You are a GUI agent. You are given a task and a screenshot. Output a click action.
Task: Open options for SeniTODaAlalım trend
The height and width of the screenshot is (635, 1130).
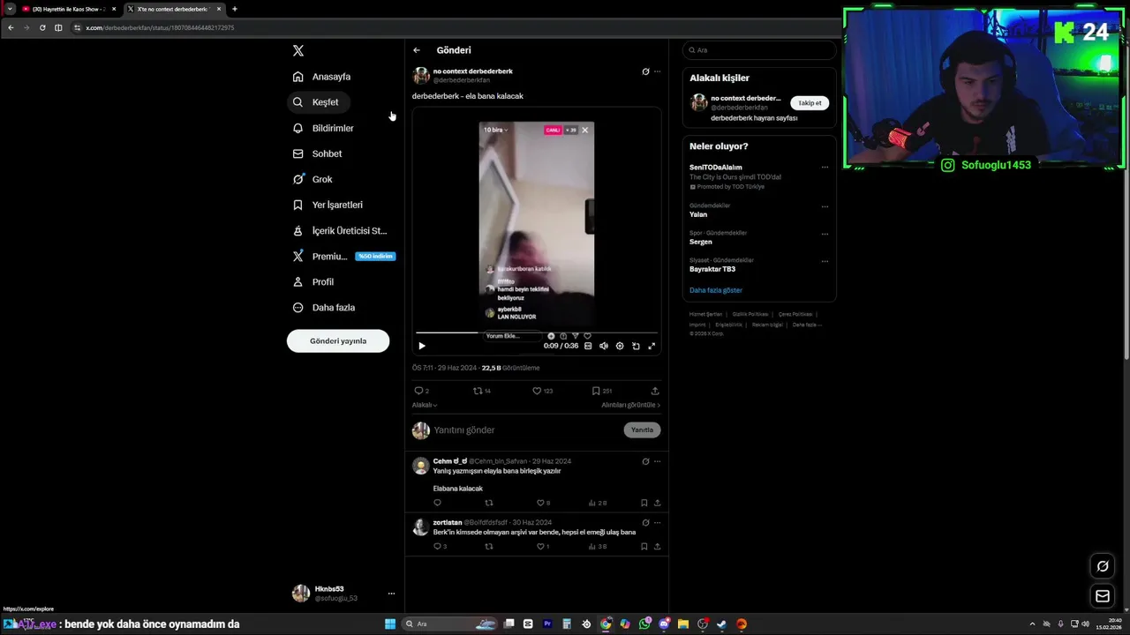tap(825, 168)
